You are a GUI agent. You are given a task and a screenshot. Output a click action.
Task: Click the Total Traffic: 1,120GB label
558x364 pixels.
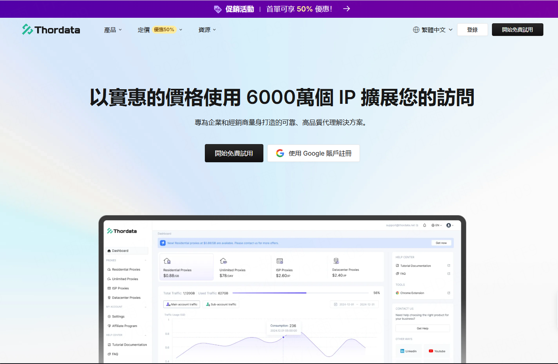[179, 293]
